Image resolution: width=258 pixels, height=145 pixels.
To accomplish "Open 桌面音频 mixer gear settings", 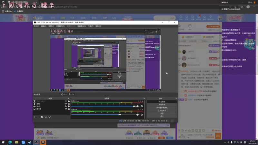I will pos(142,115).
